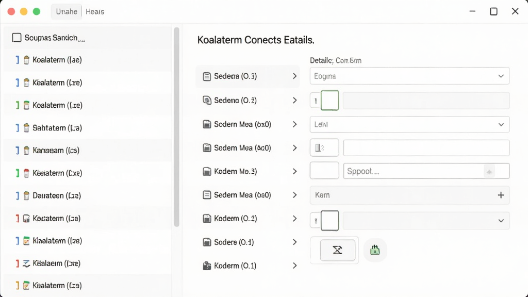Click the Sedena (O.2) copy icon

[x=207, y=101]
